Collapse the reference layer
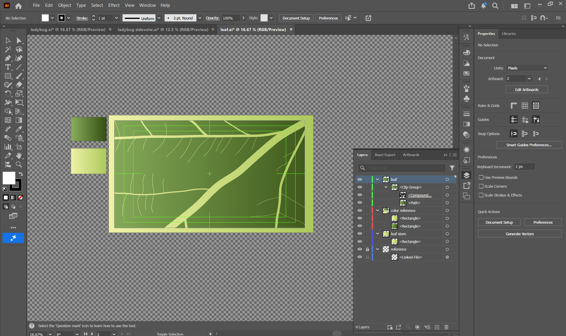566x336 pixels. pyautogui.click(x=377, y=249)
